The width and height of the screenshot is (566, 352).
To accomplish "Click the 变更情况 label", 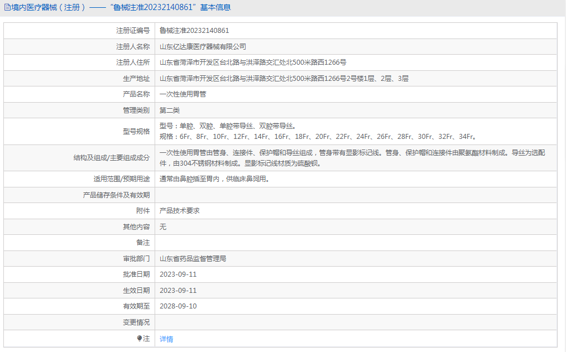I will coord(136,322).
